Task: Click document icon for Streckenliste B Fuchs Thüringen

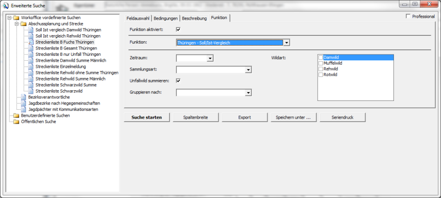Action: [31, 42]
